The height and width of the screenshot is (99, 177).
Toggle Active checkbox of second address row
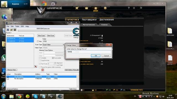coord(8,79)
